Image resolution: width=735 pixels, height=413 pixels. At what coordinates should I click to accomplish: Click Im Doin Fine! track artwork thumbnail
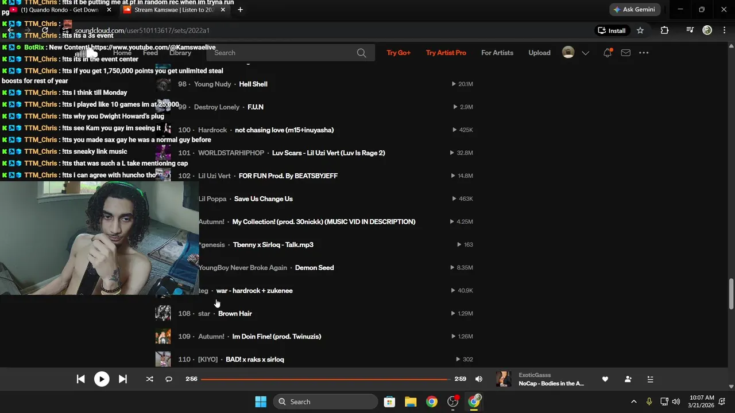tap(163, 336)
